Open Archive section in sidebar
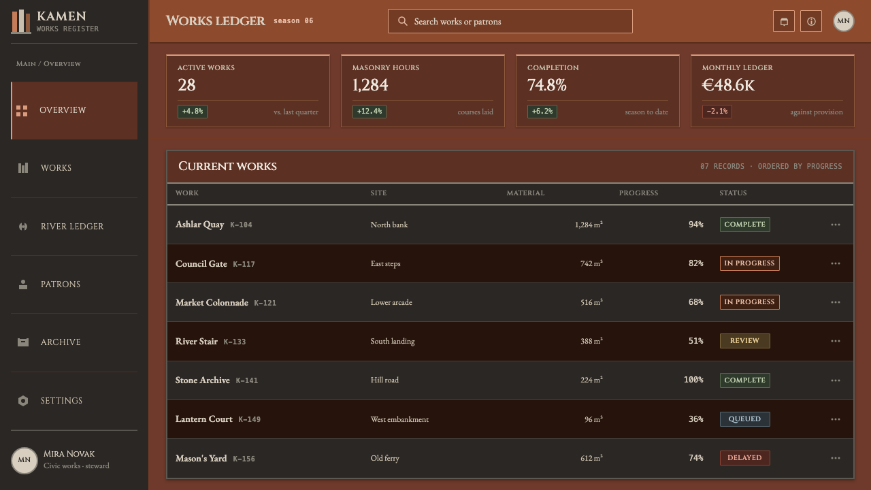871x490 pixels. (x=74, y=342)
